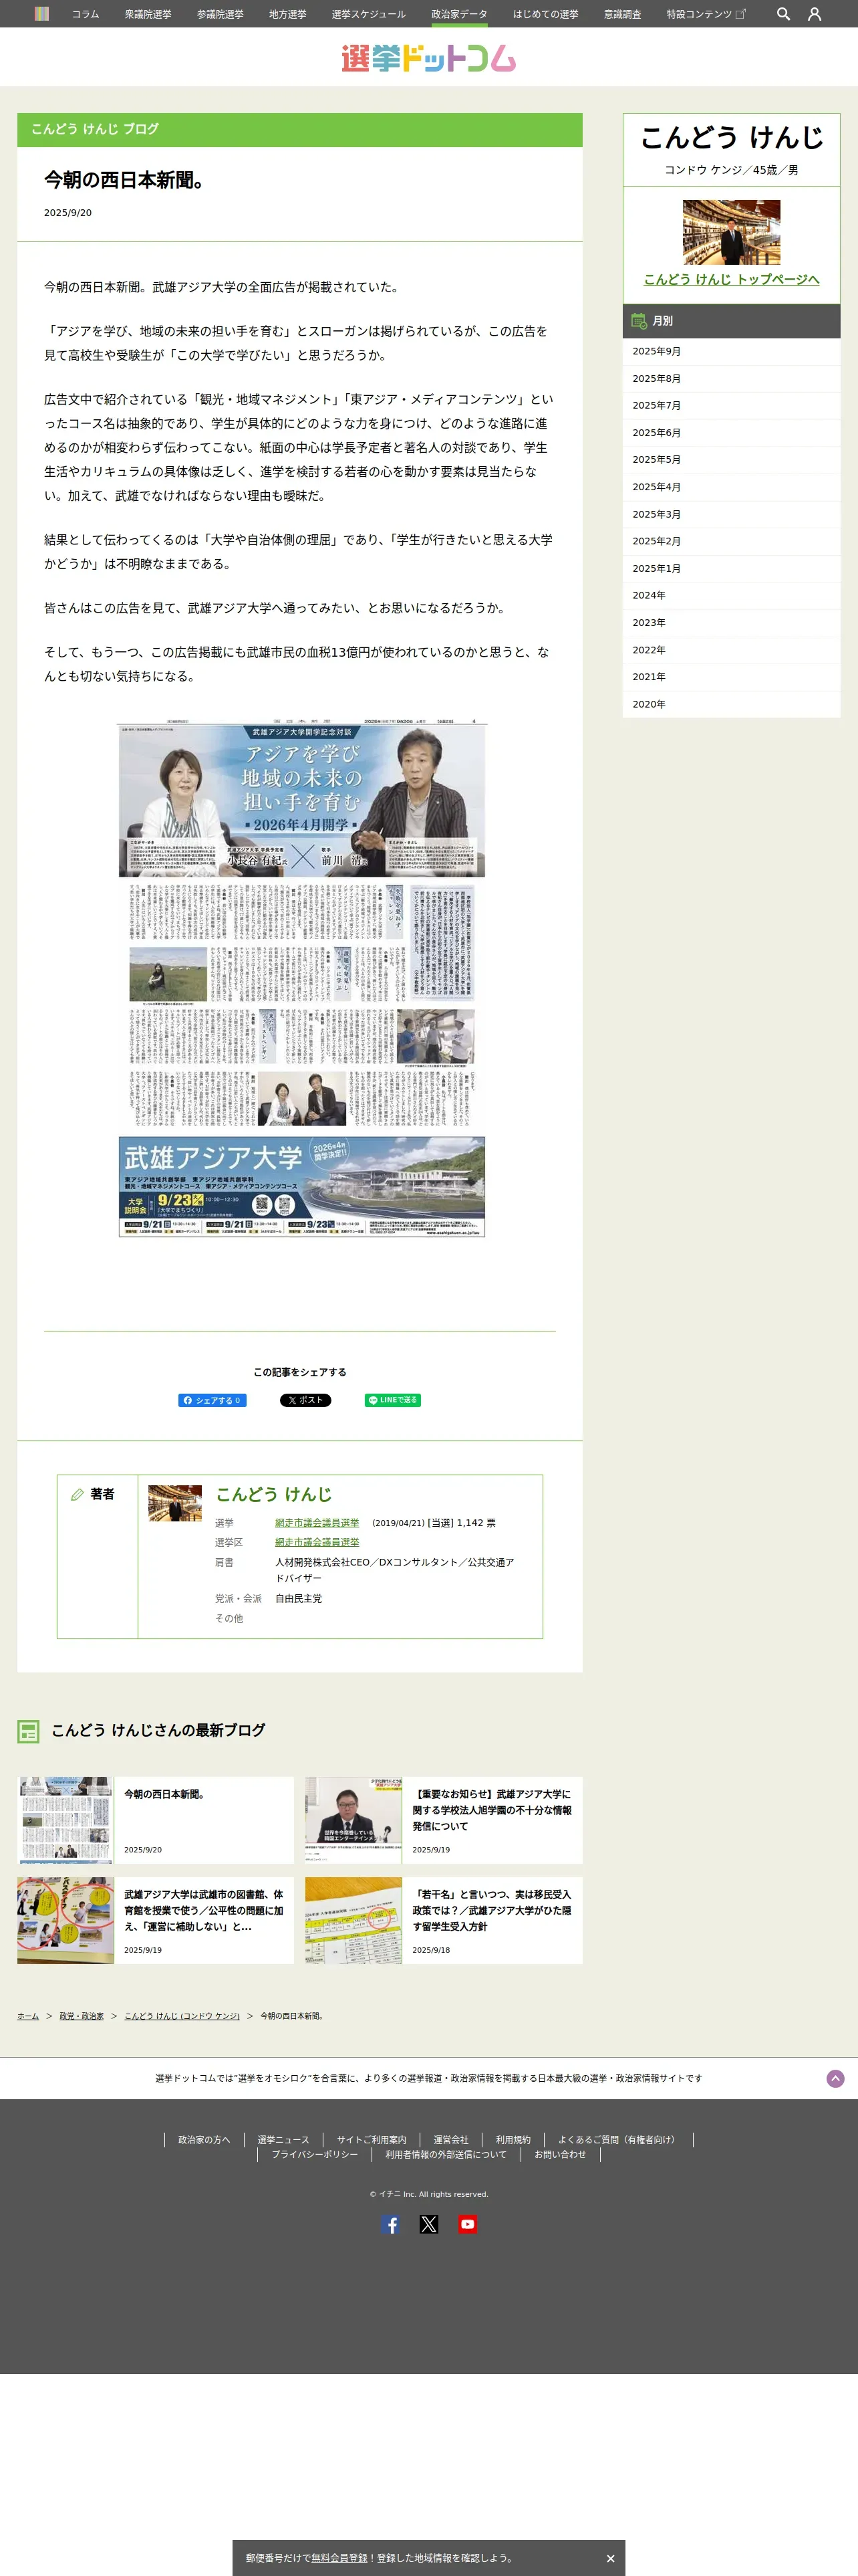Open footer link お問い合わせ
Screen dimensions: 858x2576
coord(561,2155)
